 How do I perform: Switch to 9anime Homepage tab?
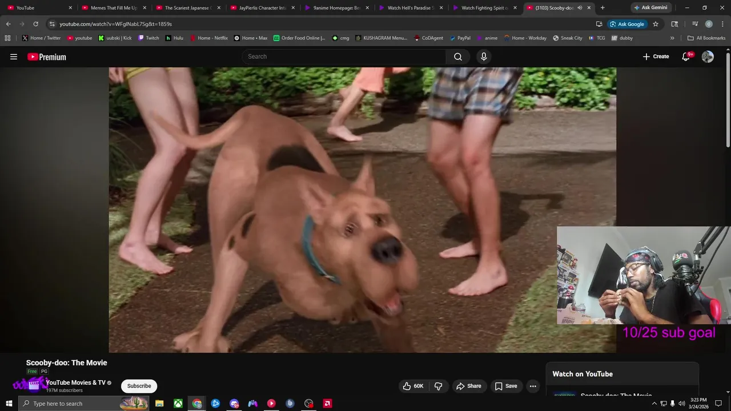(x=337, y=8)
